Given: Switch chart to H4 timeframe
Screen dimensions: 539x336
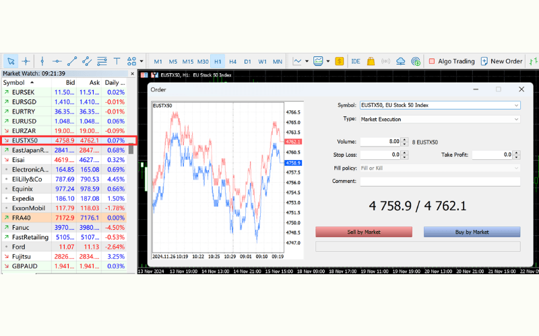Looking at the screenshot, I should pos(232,61).
